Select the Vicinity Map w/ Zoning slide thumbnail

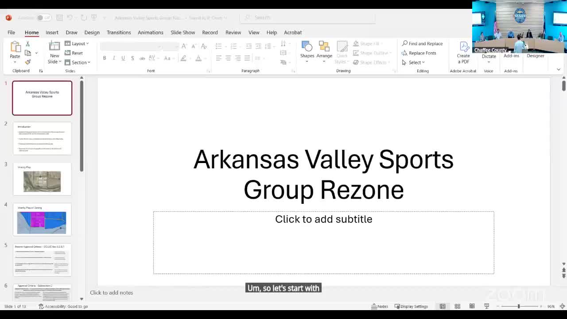(42, 219)
